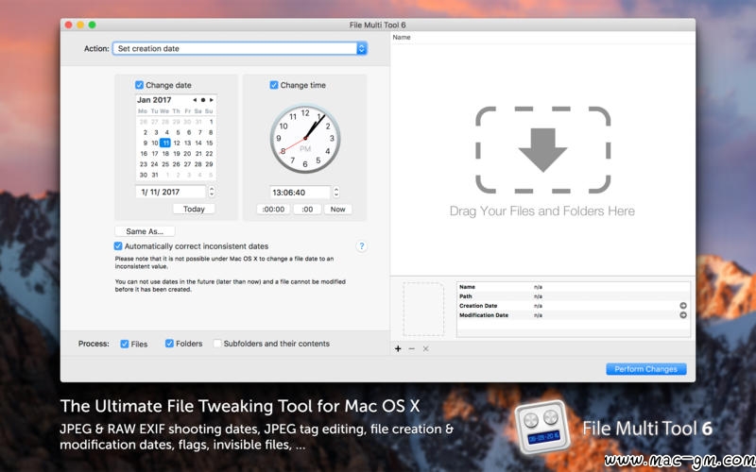Select January 20 in the calendar
Image resolution: width=756 pixels, height=472 pixels.
point(187,154)
